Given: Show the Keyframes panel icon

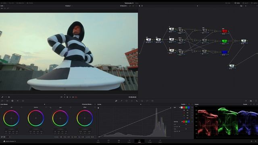Looking at the screenshot, I should click(246, 101).
